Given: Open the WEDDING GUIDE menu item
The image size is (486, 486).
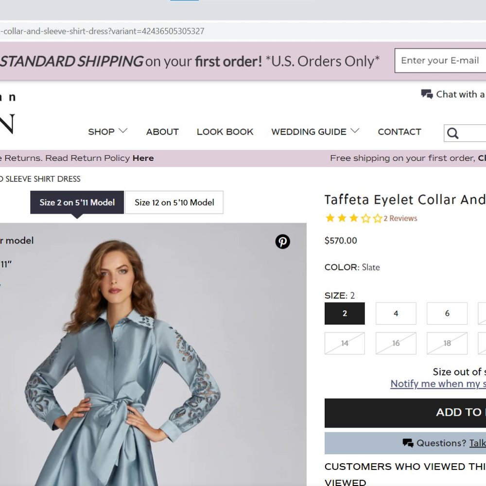Looking at the screenshot, I should pos(309,132).
